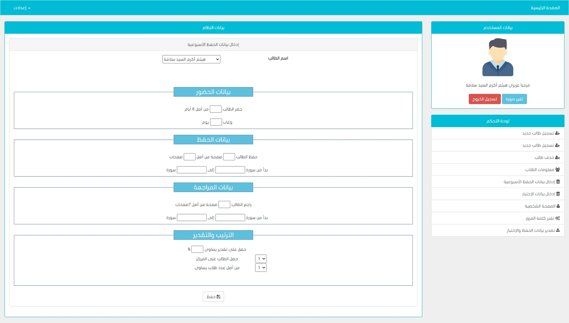Click the floppy disk icon on حفظ button
This screenshot has height=323, width=569.
pos(219,297)
